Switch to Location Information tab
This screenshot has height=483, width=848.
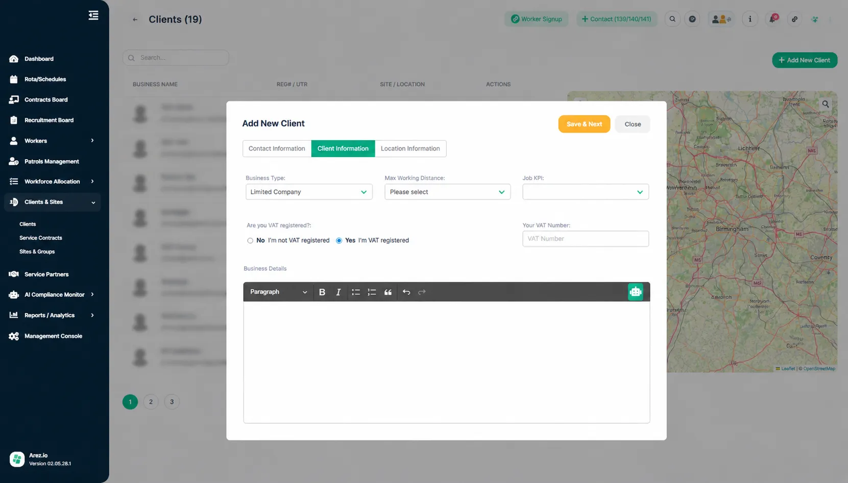pyautogui.click(x=410, y=148)
